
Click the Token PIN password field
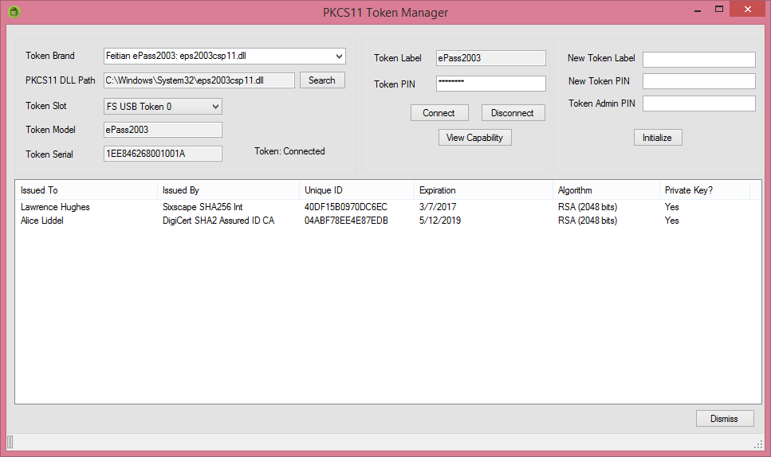(x=490, y=84)
